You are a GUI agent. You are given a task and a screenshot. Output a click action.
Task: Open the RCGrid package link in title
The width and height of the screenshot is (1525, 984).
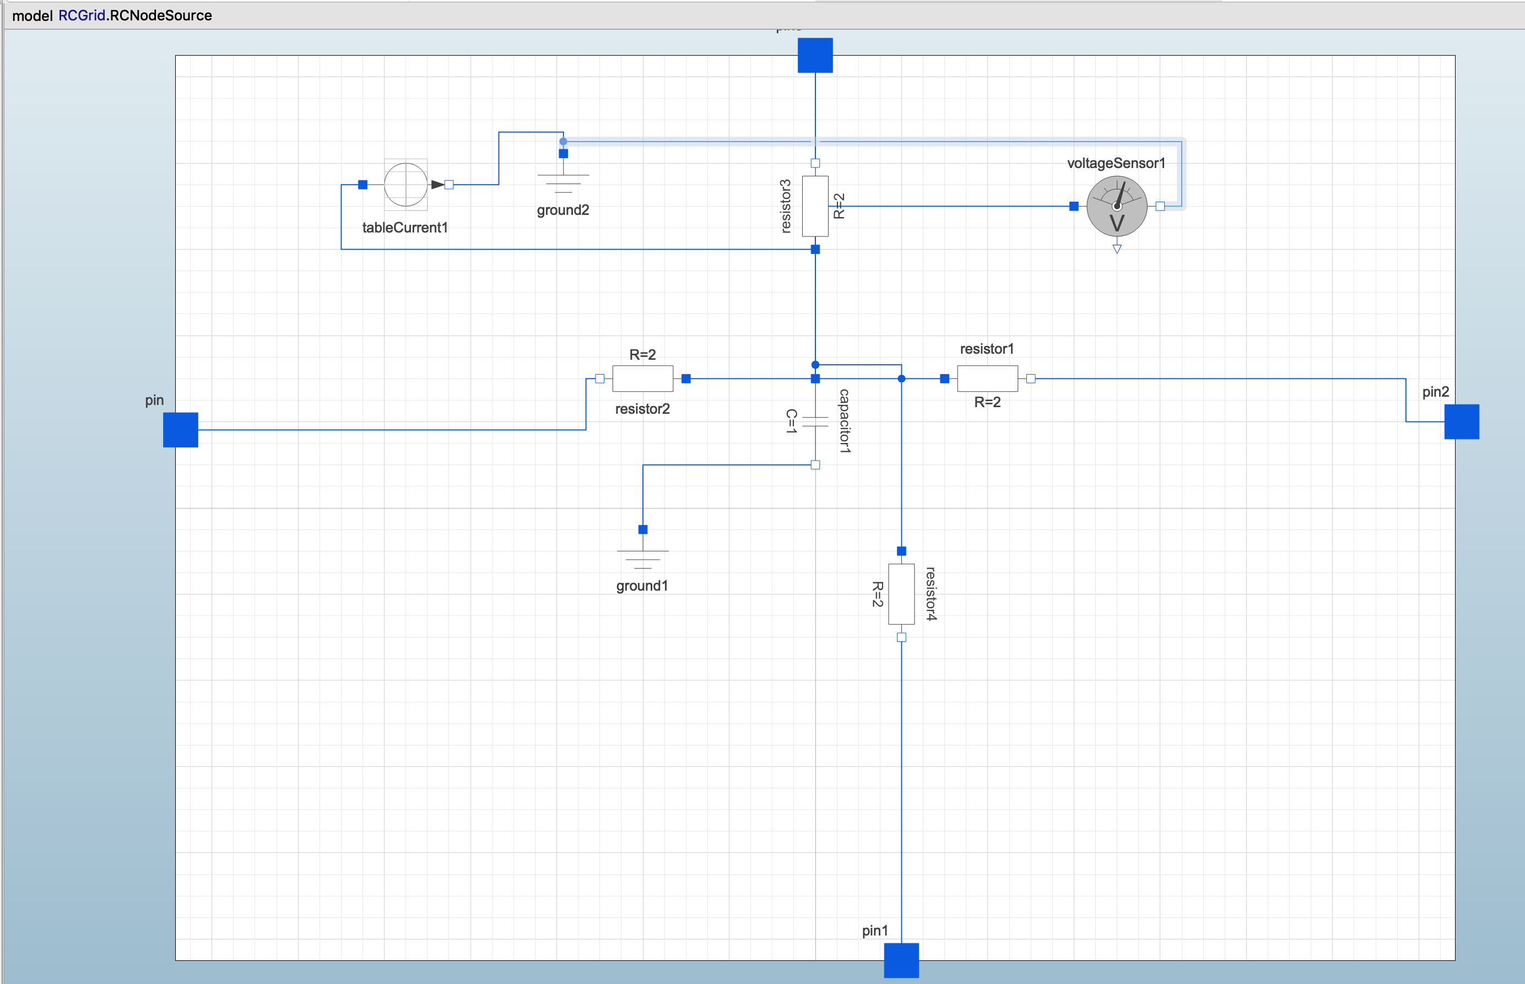pos(82,15)
